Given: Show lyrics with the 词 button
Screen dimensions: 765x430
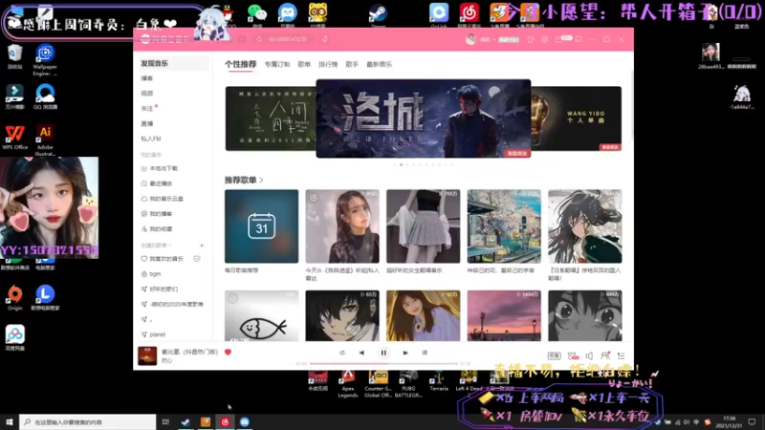Looking at the screenshot, I should coord(425,353).
